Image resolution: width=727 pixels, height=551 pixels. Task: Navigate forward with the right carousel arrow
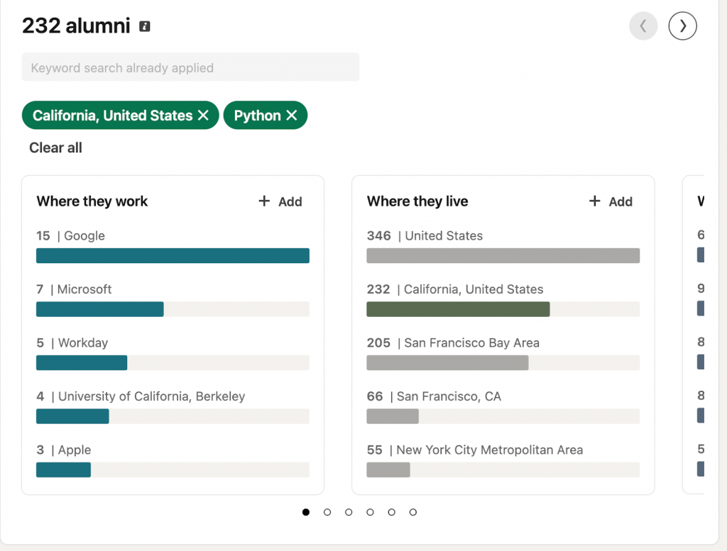click(x=682, y=26)
